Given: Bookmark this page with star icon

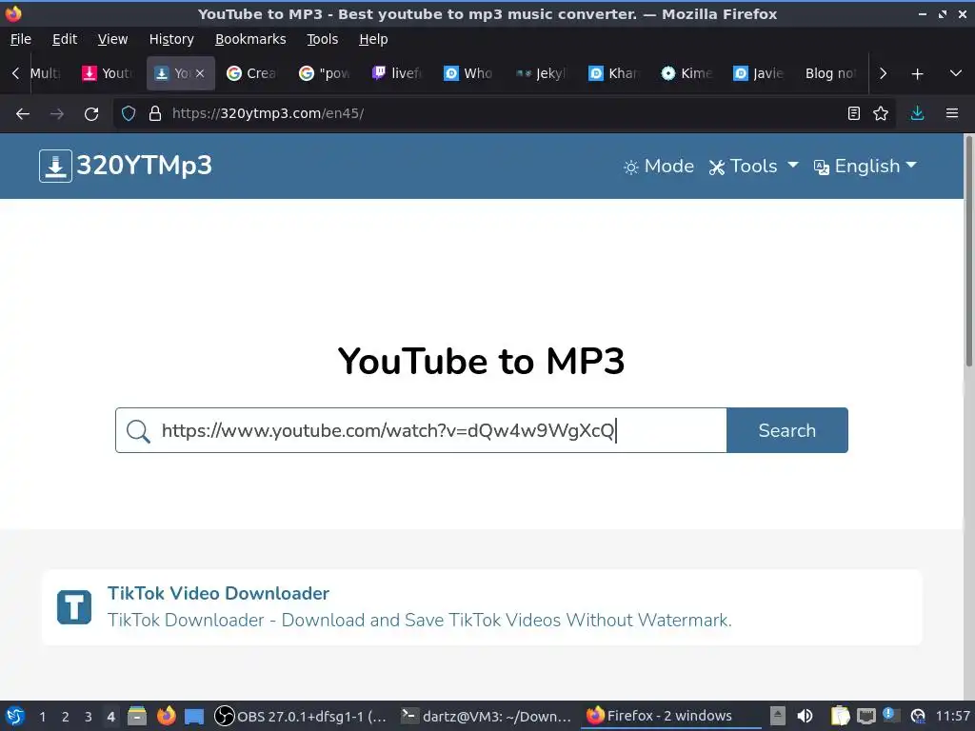Looking at the screenshot, I should [881, 114].
